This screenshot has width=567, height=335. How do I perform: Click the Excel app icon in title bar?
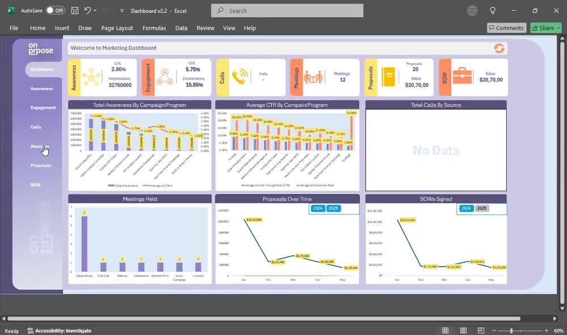(x=10, y=10)
